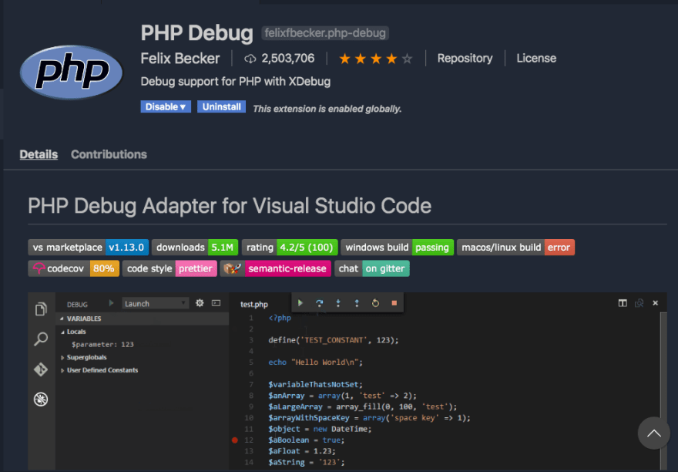Click the cloud download count icon
The height and width of the screenshot is (472, 678).
click(x=250, y=59)
